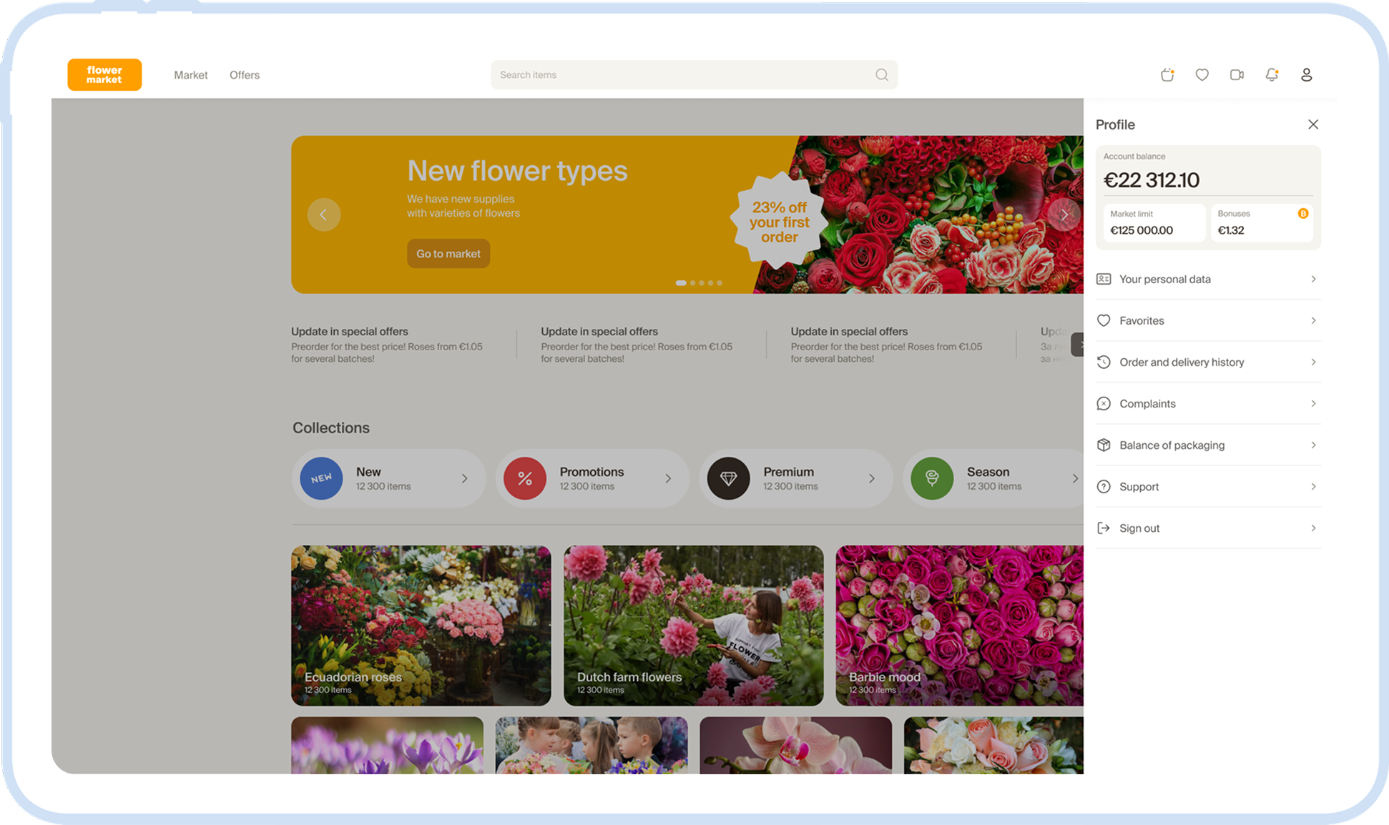This screenshot has width=1389, height=825.
Task: Click the profile person icon in the header
Action: coord(1307,74)
